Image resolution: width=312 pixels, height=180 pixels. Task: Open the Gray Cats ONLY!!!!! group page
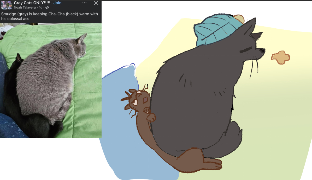32,3
